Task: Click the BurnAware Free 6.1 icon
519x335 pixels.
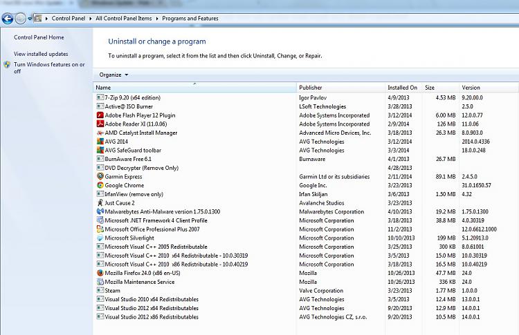Action: point(100,159)
